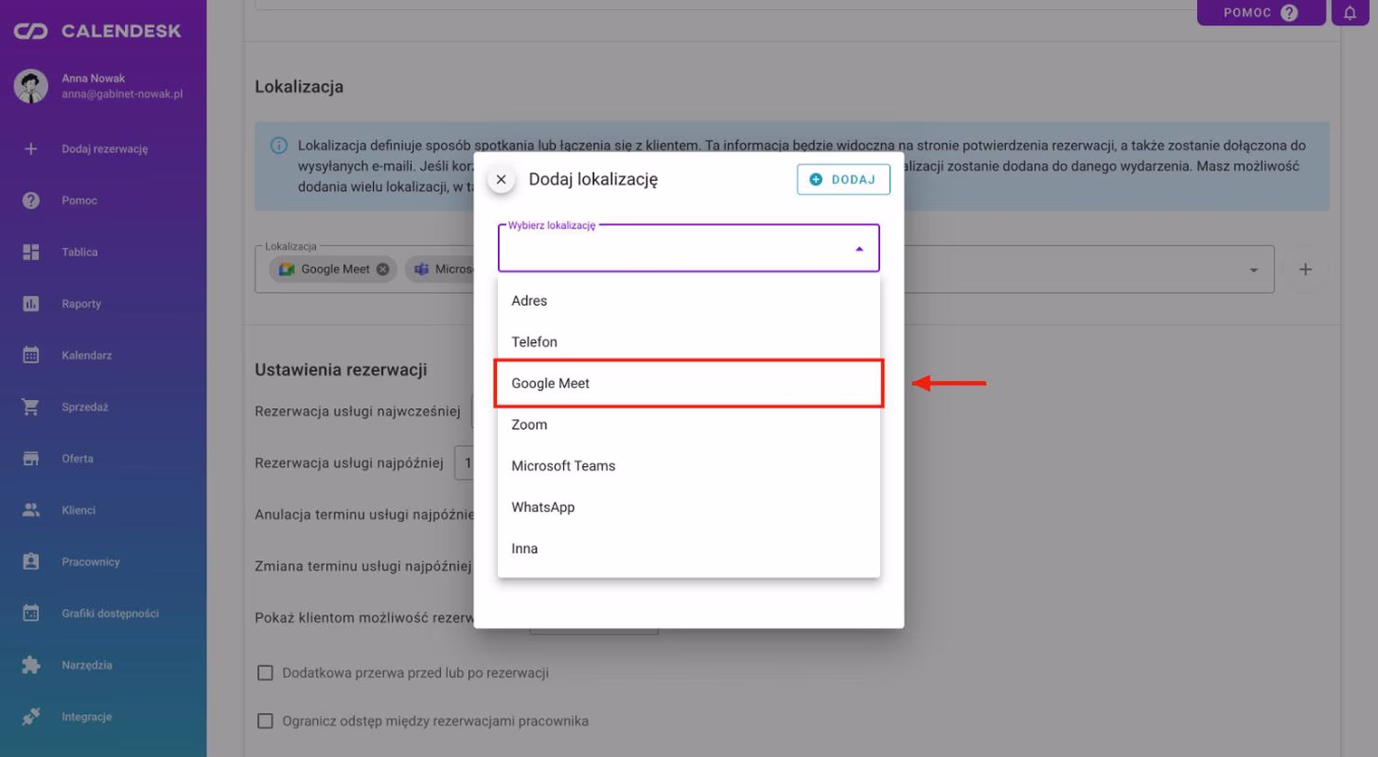This screenshot has height=757, width=1378.
Task: Click the Calendesk logo icon
Action: 31,32
